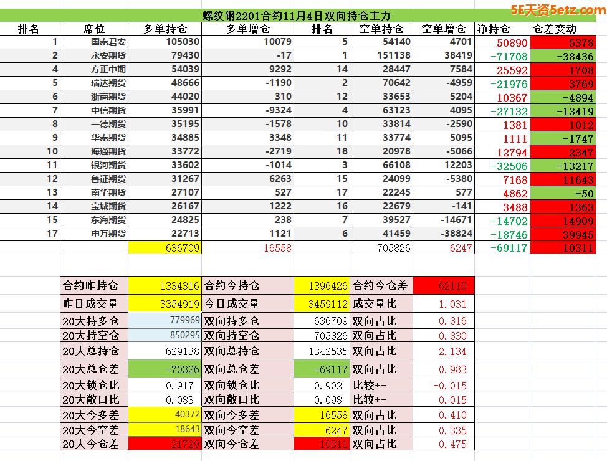
Task: Select volume ratio value 1.031
Action: pyautogui.click(x=444, y=304)
